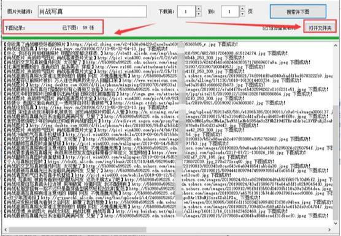Decrease the 下载第 start page number

coord(198,14)
